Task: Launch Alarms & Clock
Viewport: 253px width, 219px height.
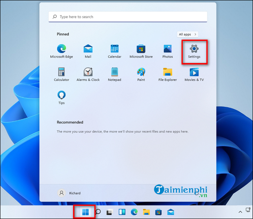Action: (x=88, y=72)
